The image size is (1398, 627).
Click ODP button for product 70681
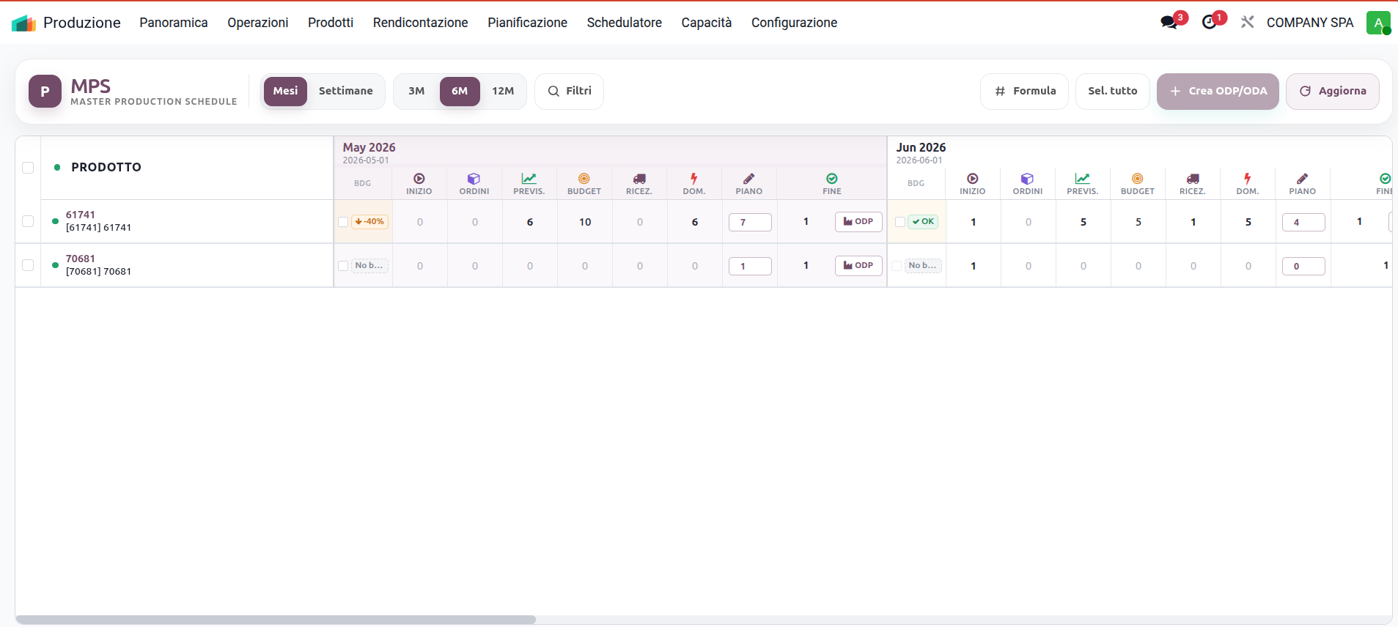point(858,266)
